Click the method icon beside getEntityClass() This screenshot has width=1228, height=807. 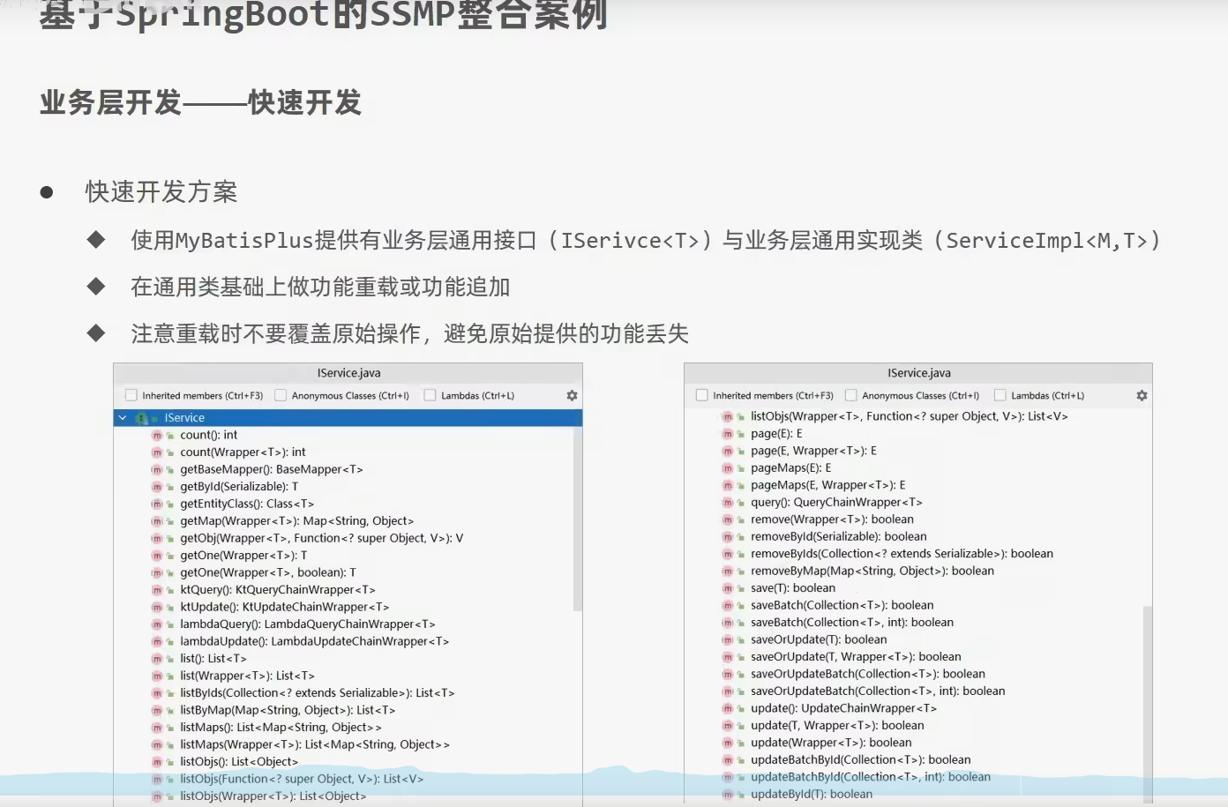click(x=157, y=504)
